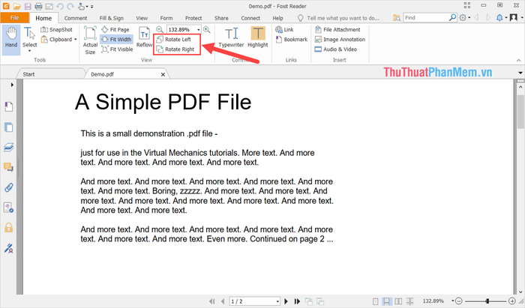Image resolution: width=525 pixels, height=308 pixels.
Task: Open the 132.89% zoom combo box in ribbon
Action: (x=184, y=29)
